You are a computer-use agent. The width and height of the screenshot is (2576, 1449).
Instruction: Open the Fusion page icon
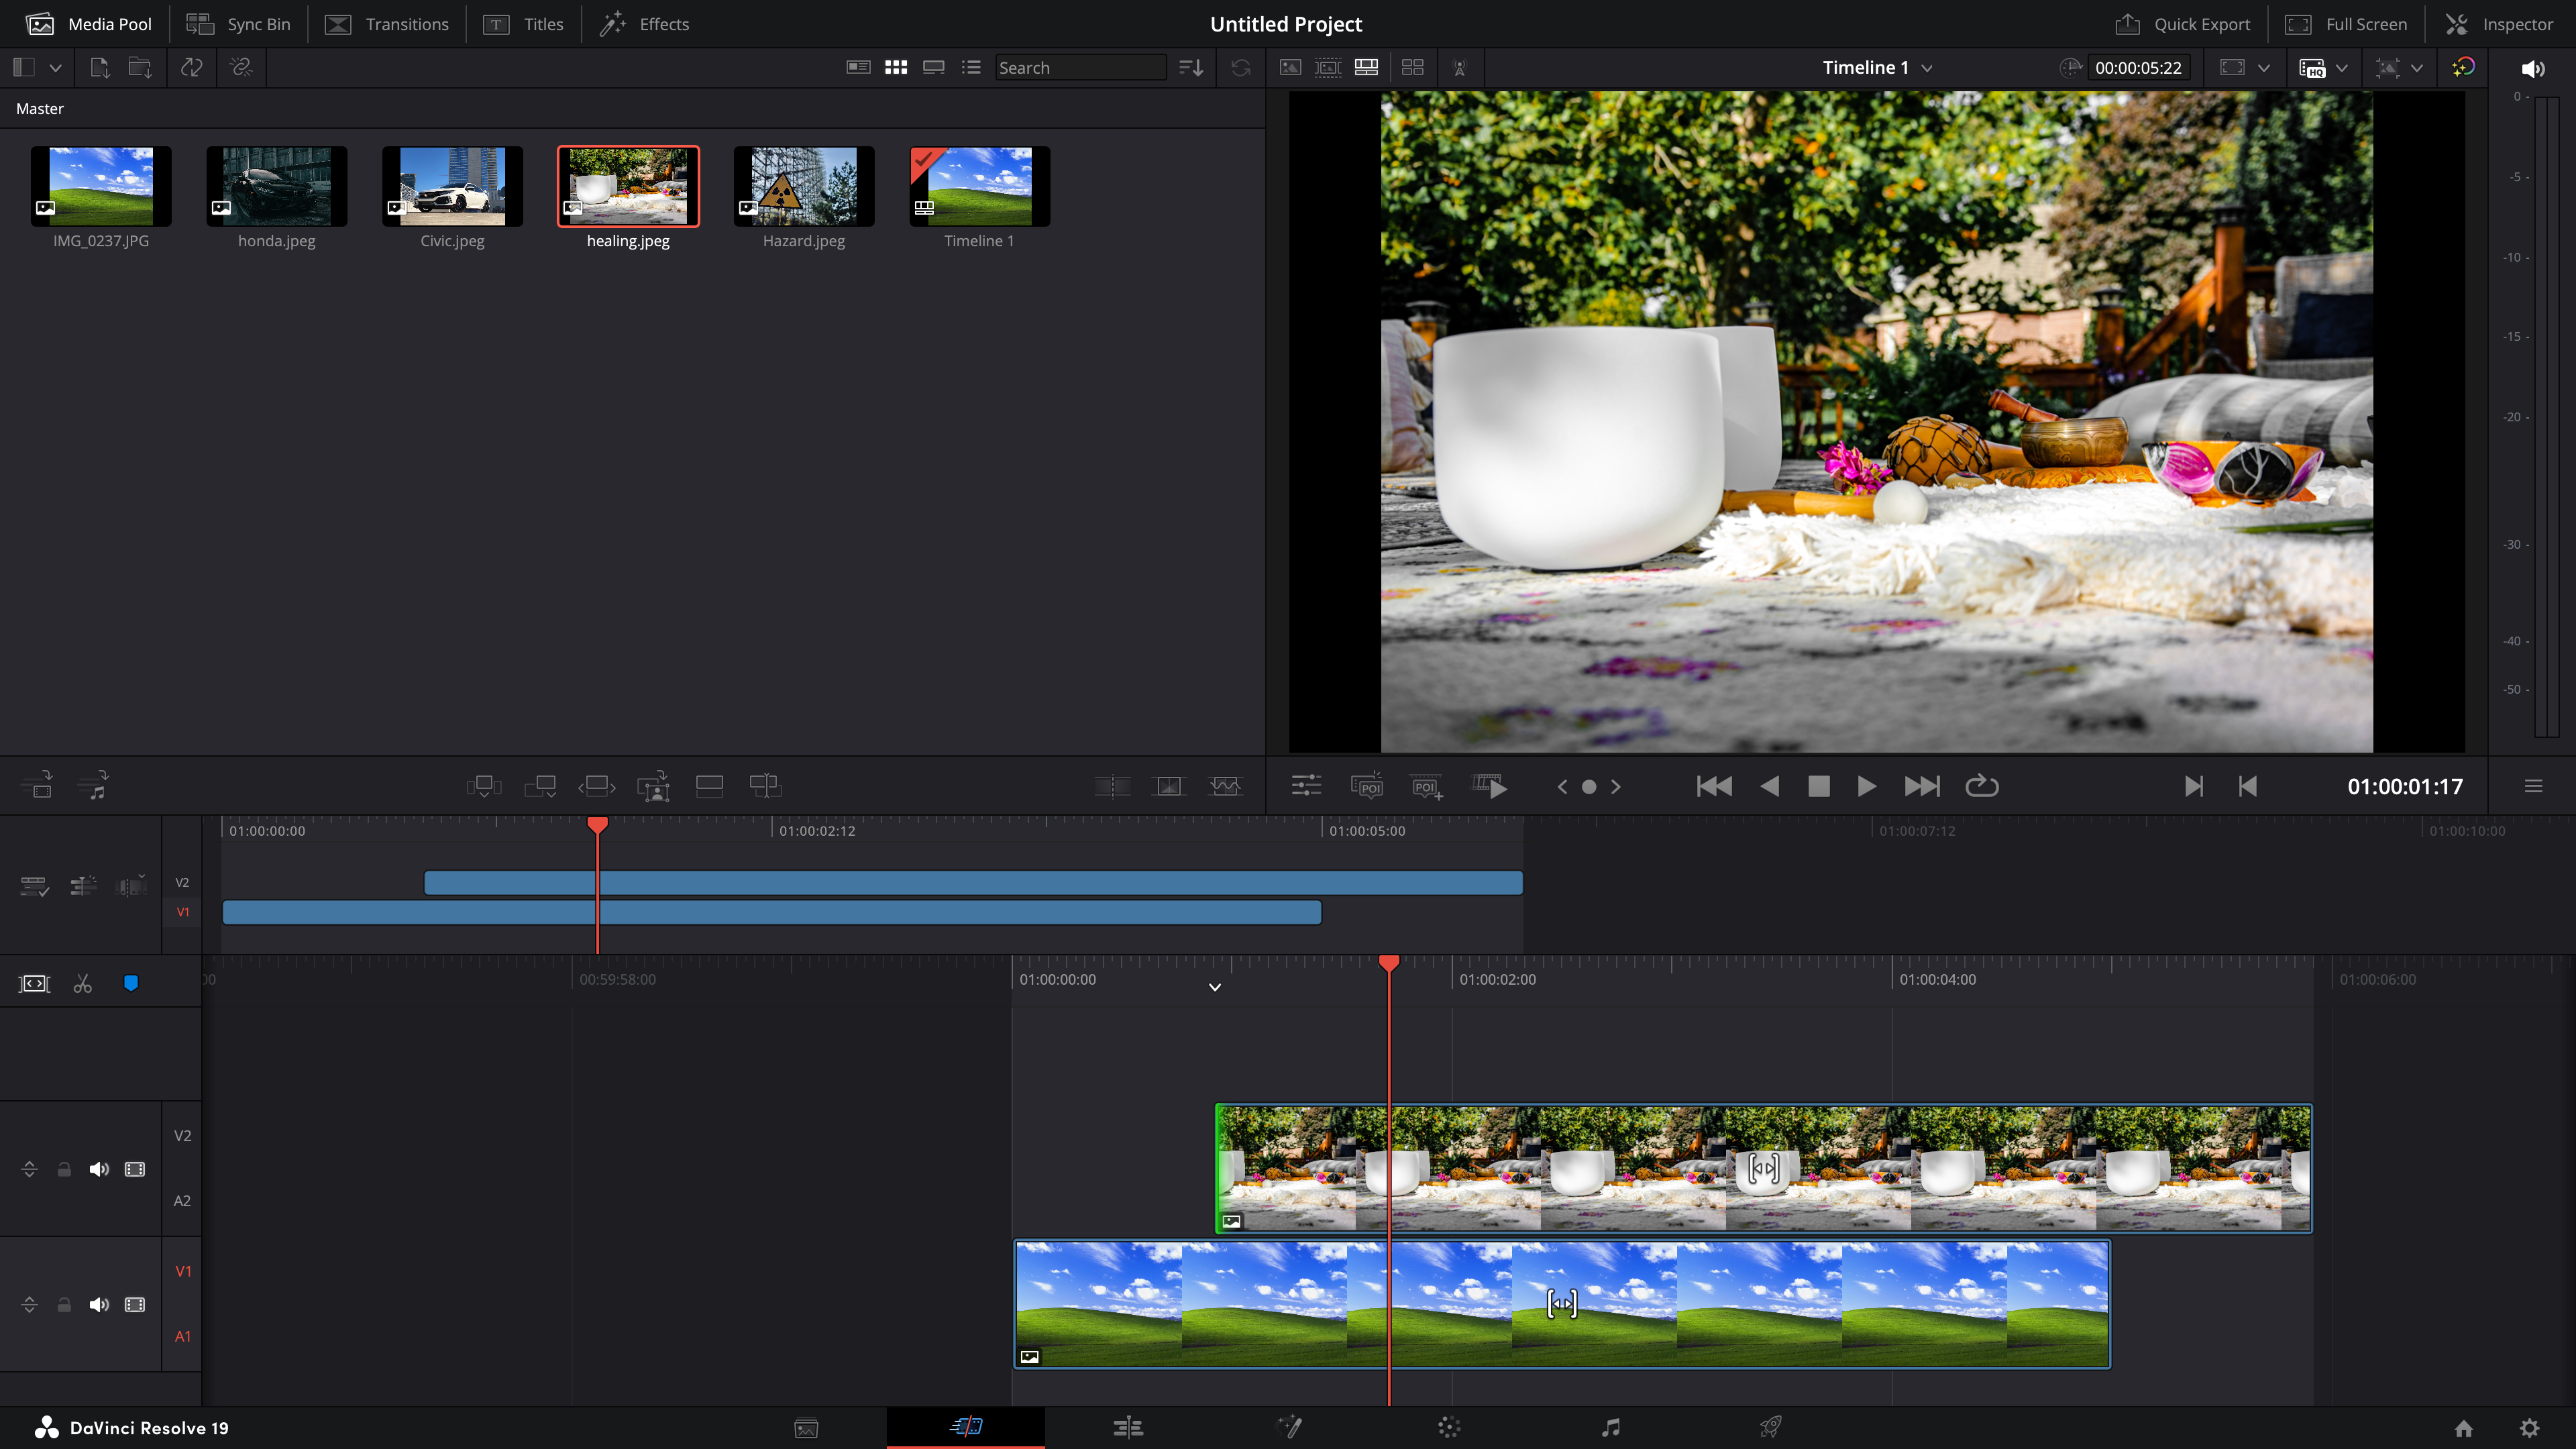1289,1427
